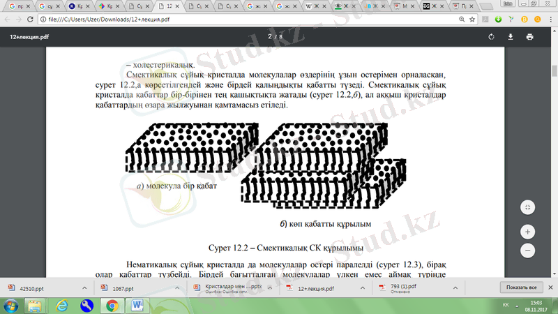Zoom out of the PDF page

(x=527, y=251)
